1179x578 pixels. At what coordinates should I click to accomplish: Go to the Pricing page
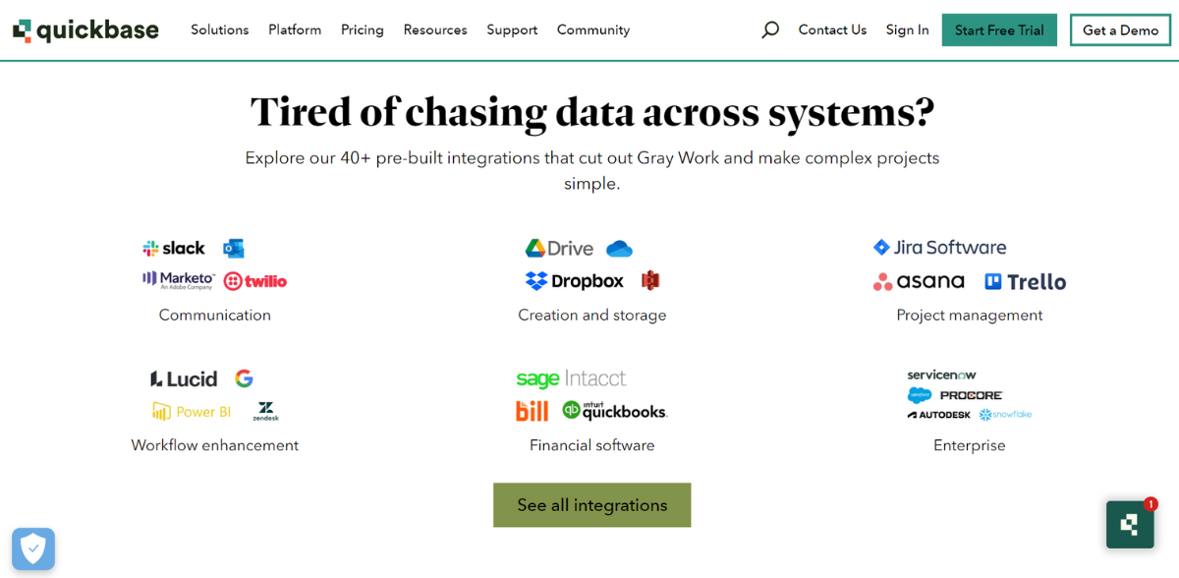(363, 29)
